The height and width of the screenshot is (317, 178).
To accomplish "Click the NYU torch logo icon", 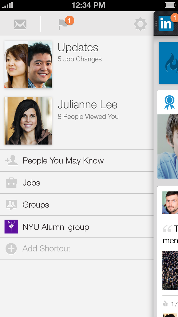I will pyautogui.click(x=11, y=227).
